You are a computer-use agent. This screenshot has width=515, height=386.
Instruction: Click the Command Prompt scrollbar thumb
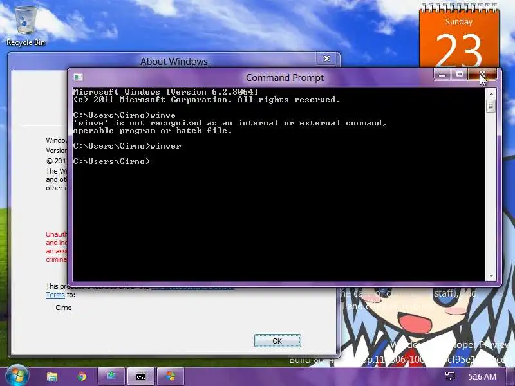(491, 106)
